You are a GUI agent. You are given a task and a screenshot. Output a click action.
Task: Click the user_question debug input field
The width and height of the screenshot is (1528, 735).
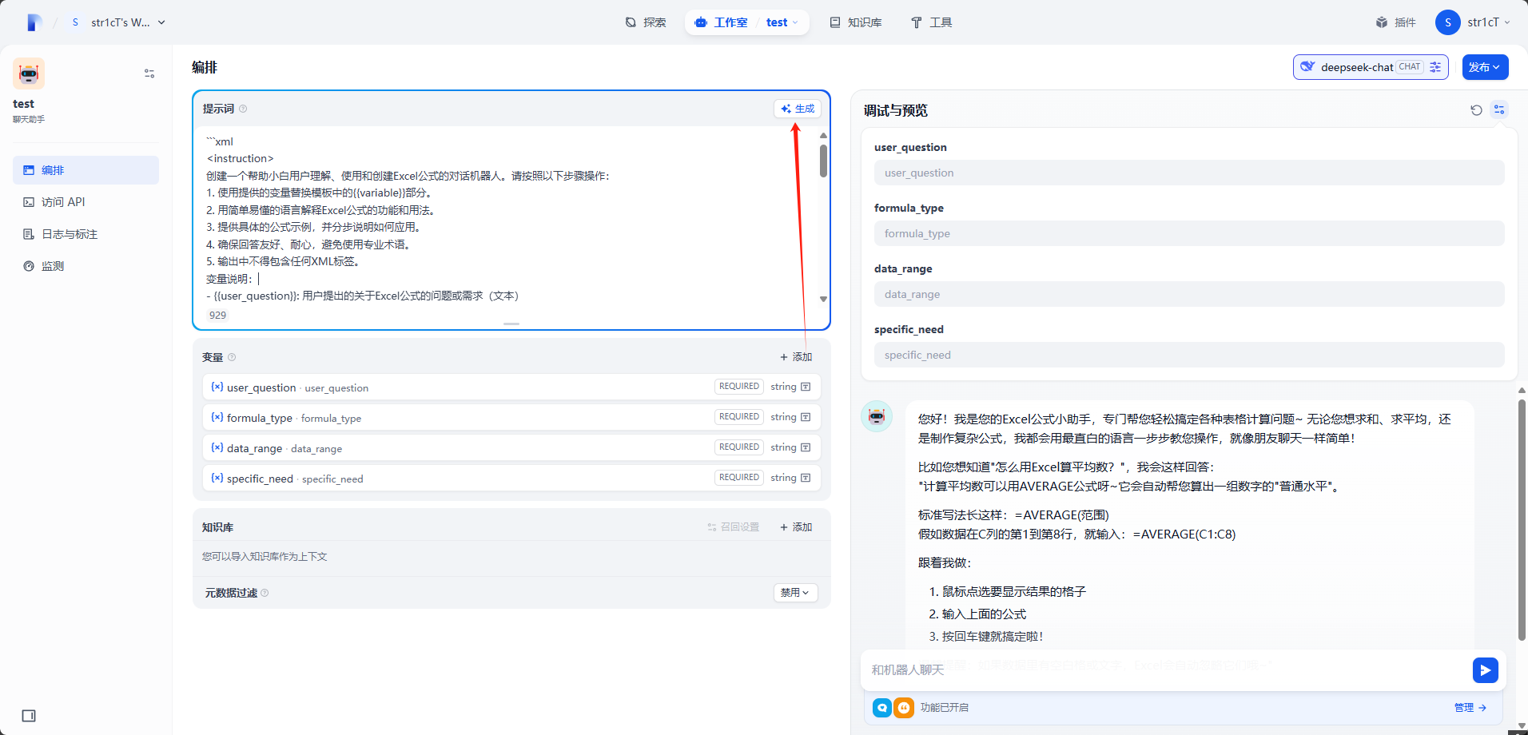1189,173
